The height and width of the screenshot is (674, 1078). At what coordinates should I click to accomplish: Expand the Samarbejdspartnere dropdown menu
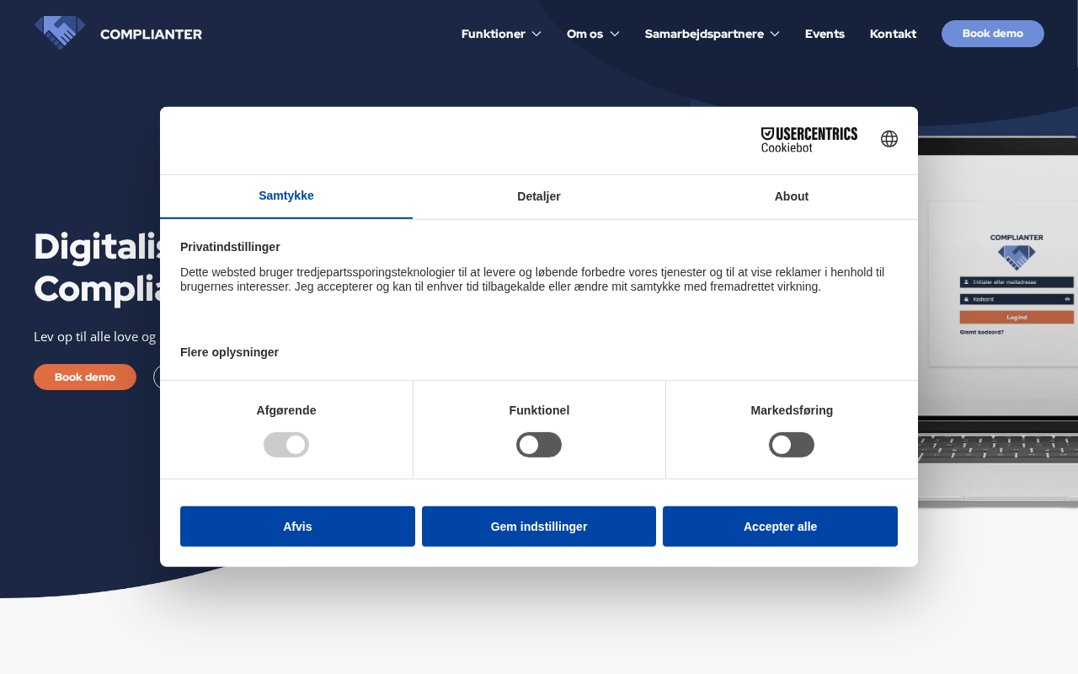point(712,34)
